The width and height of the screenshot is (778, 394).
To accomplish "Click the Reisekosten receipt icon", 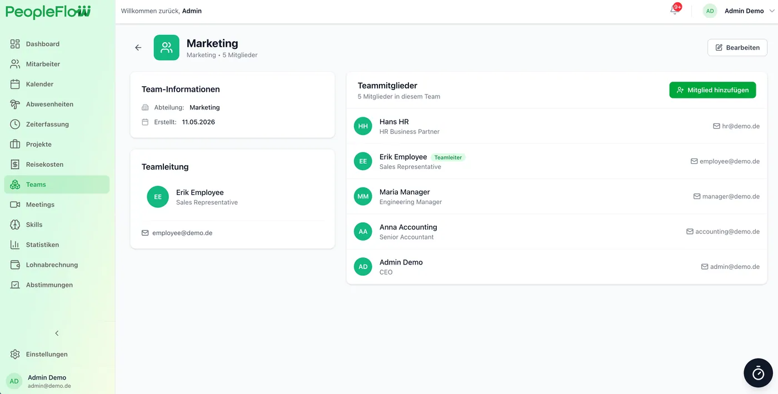I will (15, 164).
